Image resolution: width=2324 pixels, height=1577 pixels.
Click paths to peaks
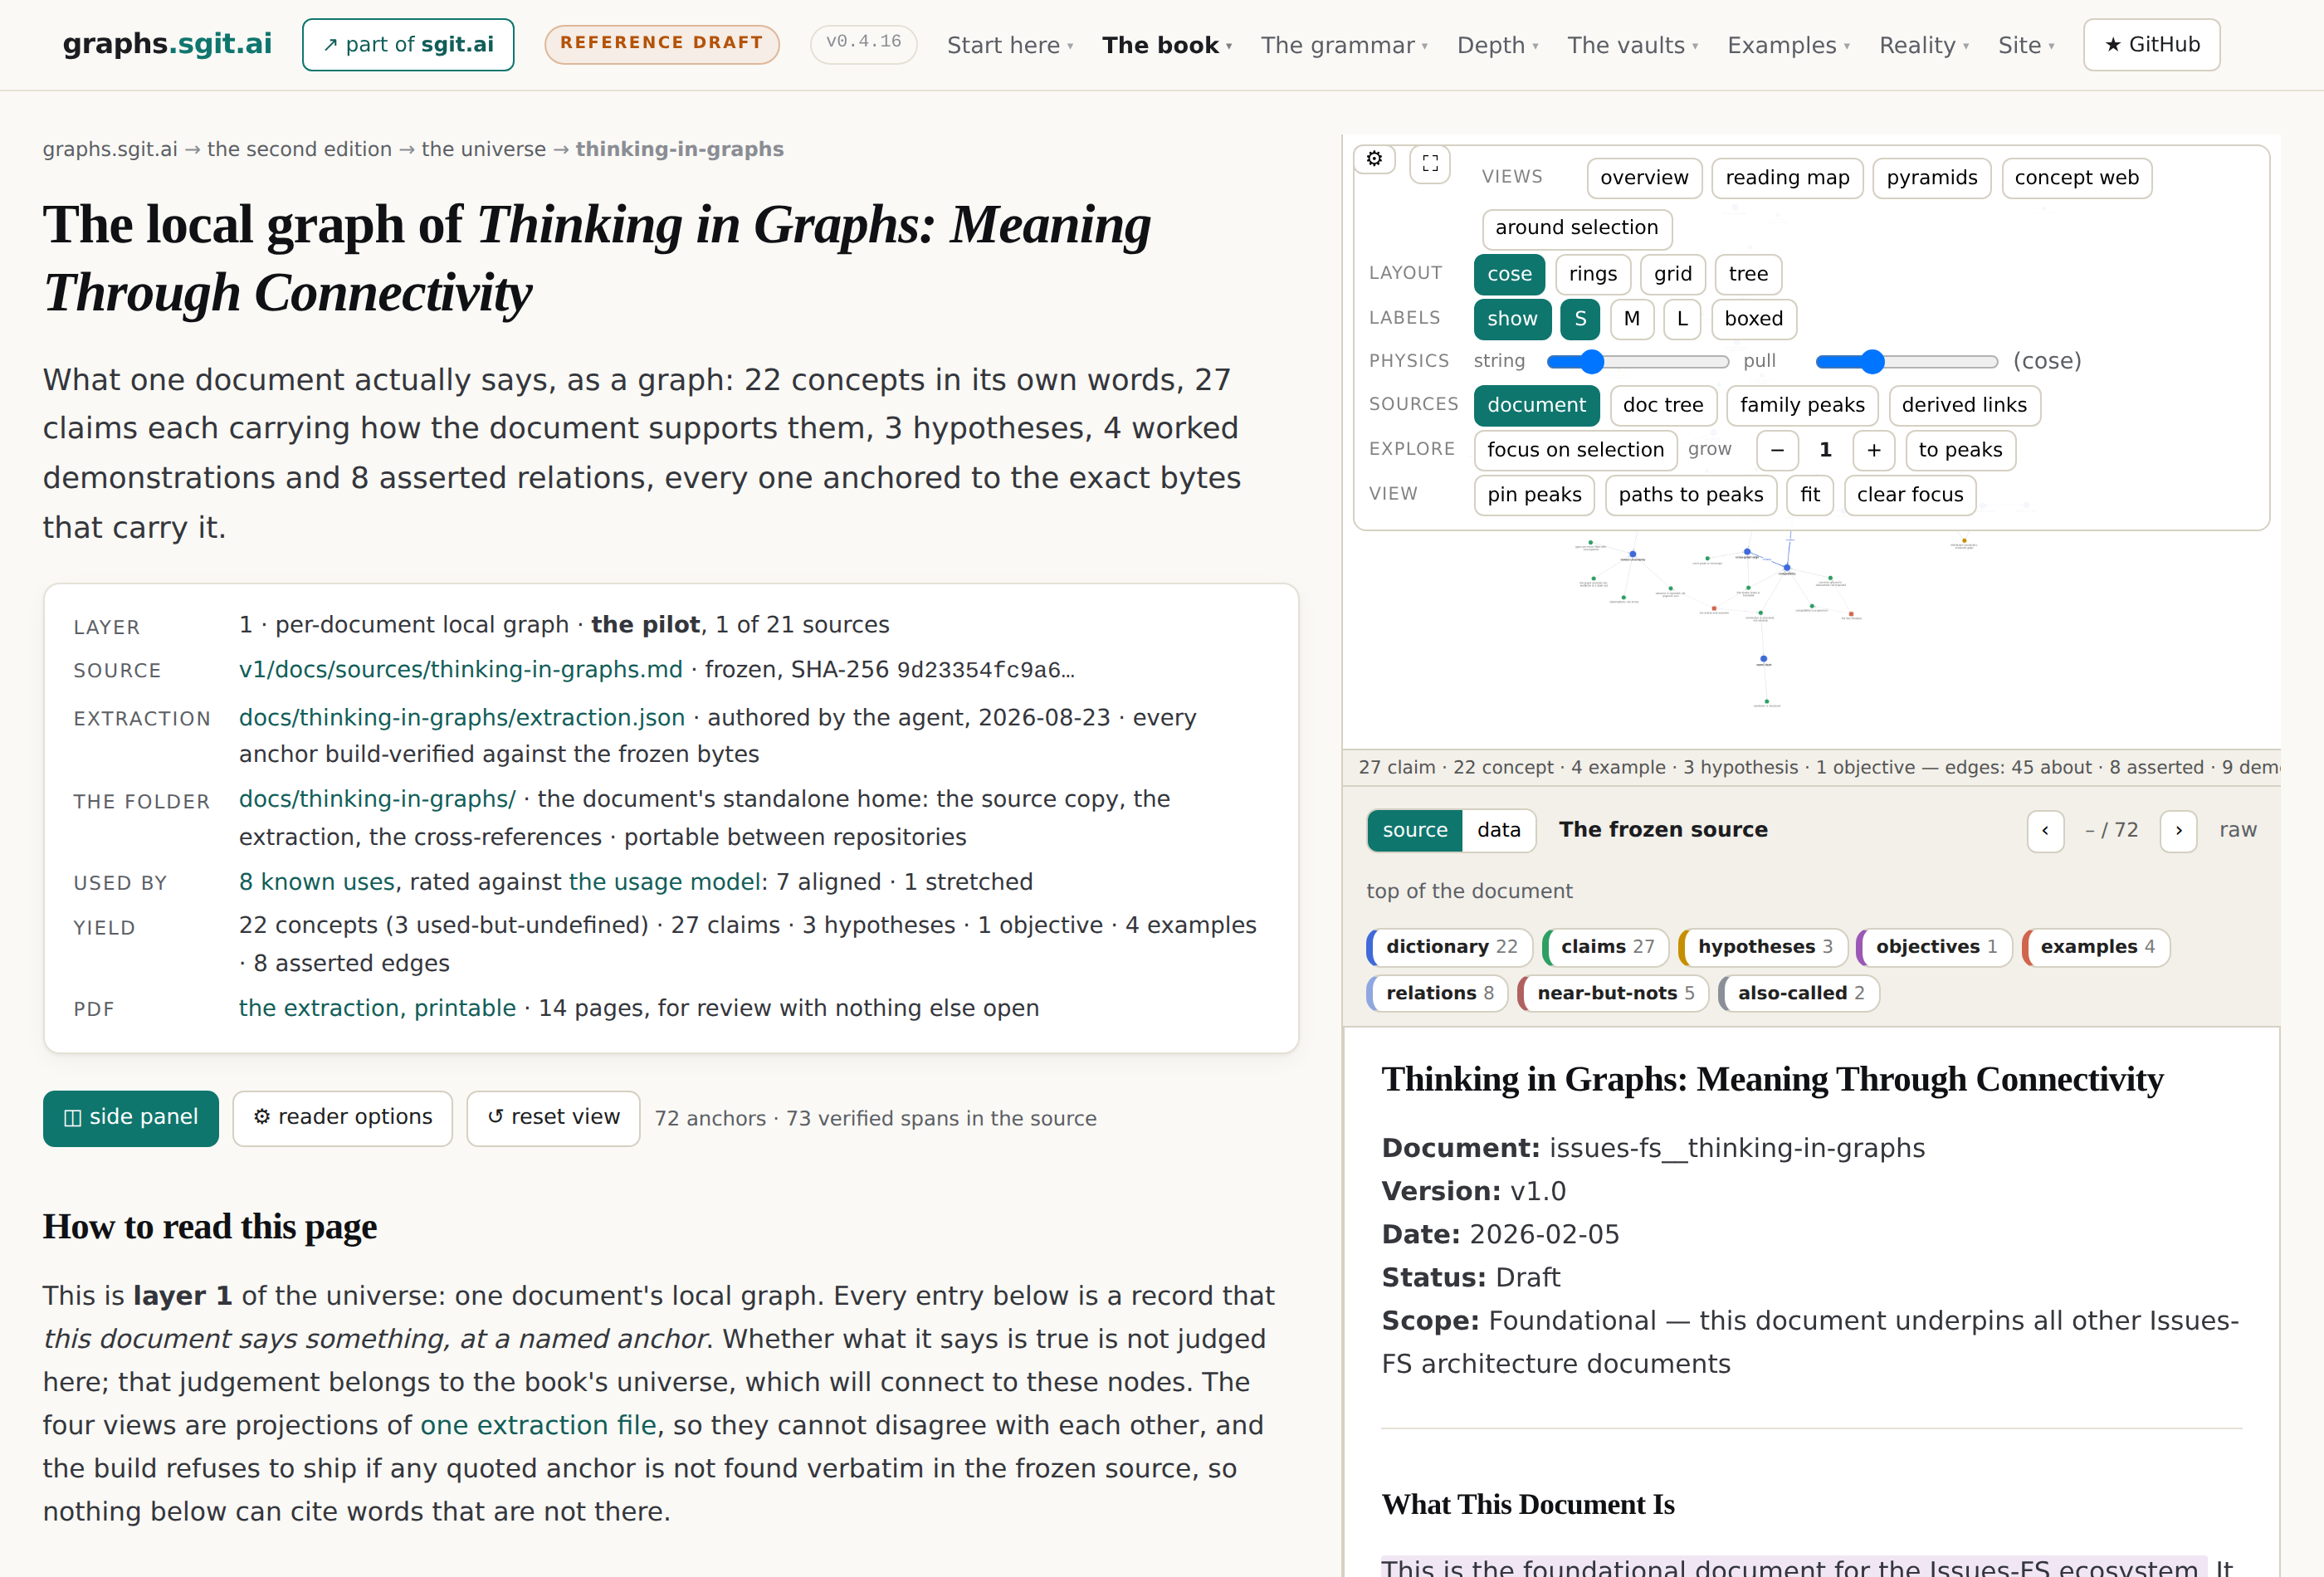tap(1691, 495)
